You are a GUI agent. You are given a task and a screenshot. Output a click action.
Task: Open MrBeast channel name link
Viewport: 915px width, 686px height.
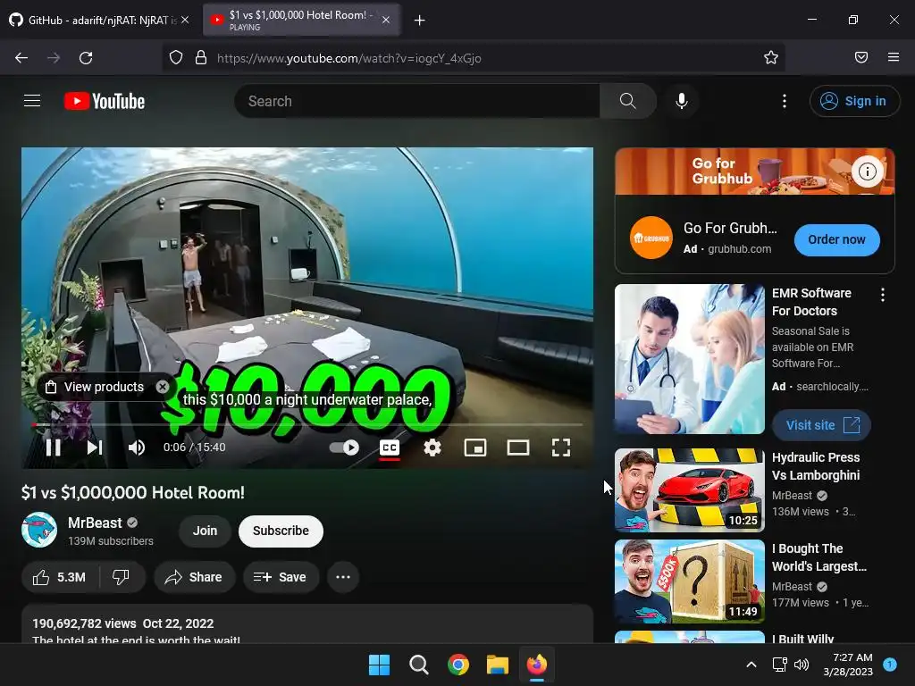coord(95,523)
